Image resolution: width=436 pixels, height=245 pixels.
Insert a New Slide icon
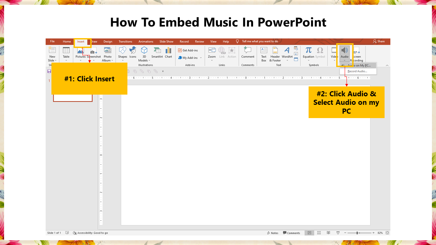(x=52, y=50)
